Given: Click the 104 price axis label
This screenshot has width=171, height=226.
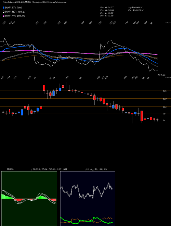Looking at the screenshot, I should 165,107.
